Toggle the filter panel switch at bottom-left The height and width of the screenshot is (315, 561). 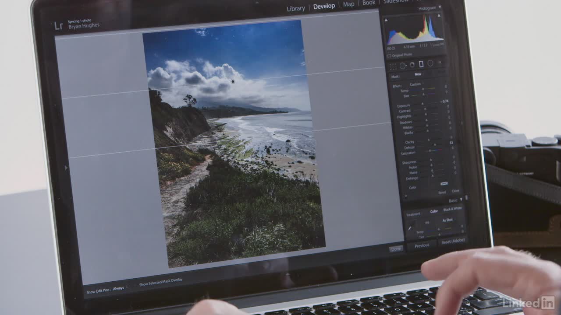[x=406, y=196]
